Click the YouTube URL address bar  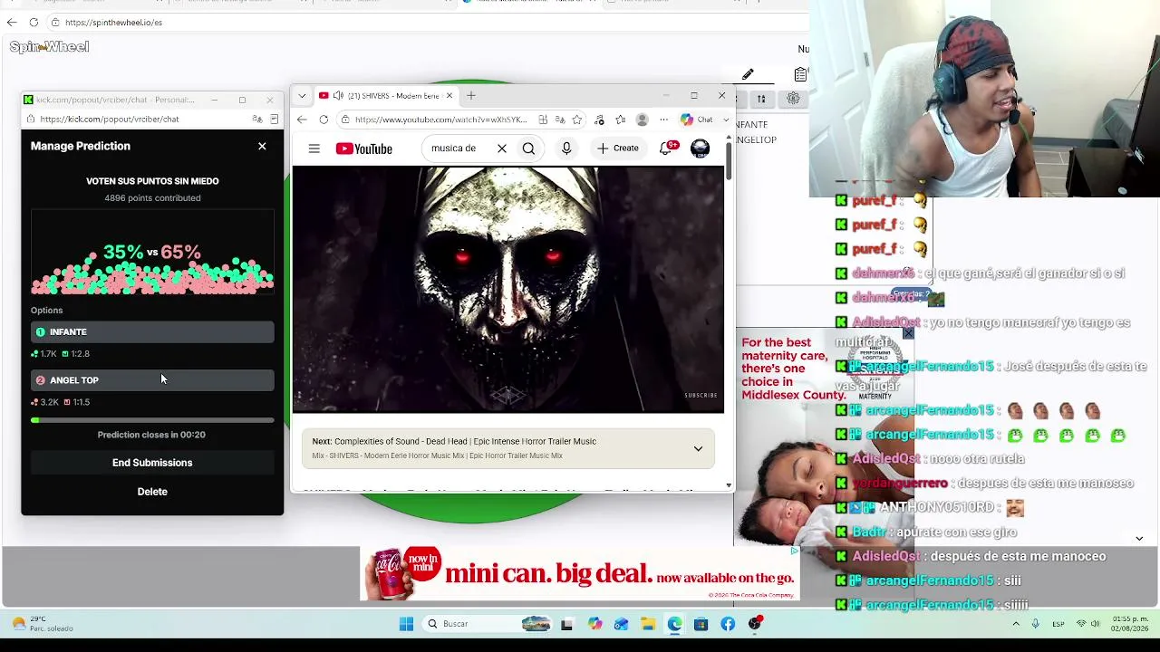coord(440,120)
